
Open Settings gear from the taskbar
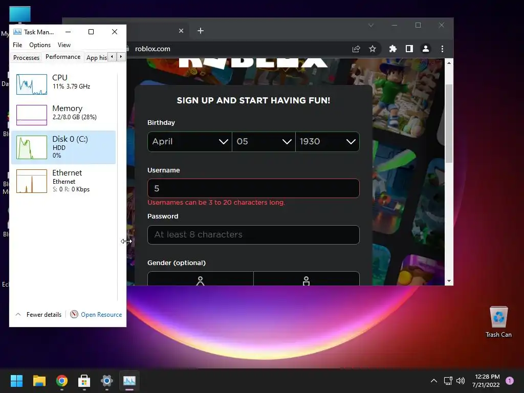pyautogui.click(x=107, y=381)
